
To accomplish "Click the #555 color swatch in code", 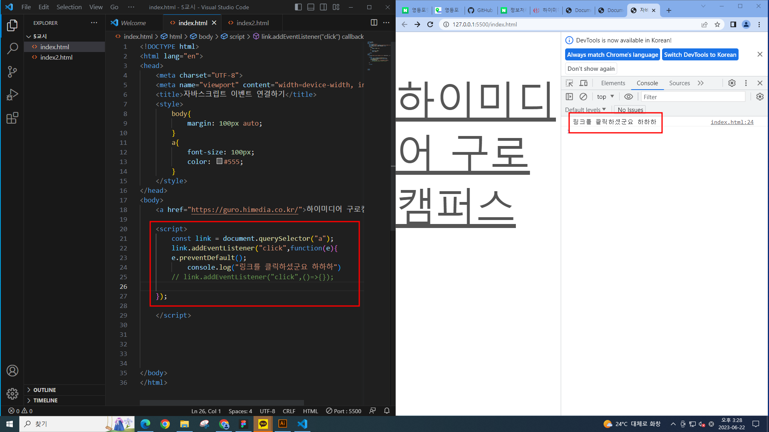I will pos(219,161).
